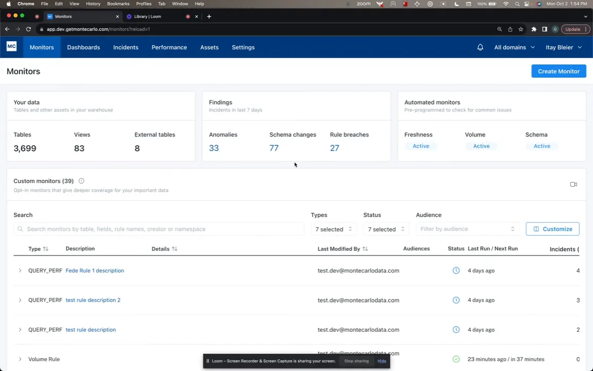The image size is (593, 371).
Task: Expand the Fede Rule 1 description row
Action: [x=20, y=271]
